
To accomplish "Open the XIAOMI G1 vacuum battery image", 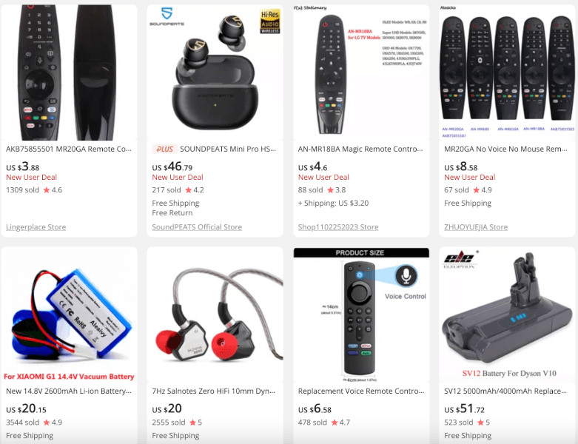I will [70, 314].
